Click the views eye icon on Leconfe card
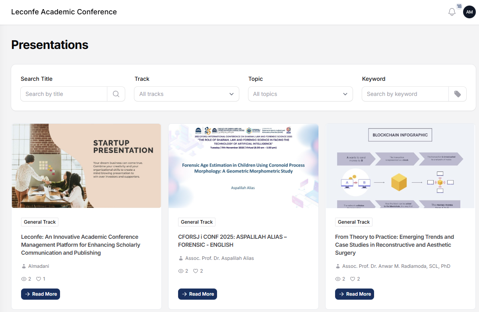The width and height of the screenshot is (479, 312). tap(24, 279)
